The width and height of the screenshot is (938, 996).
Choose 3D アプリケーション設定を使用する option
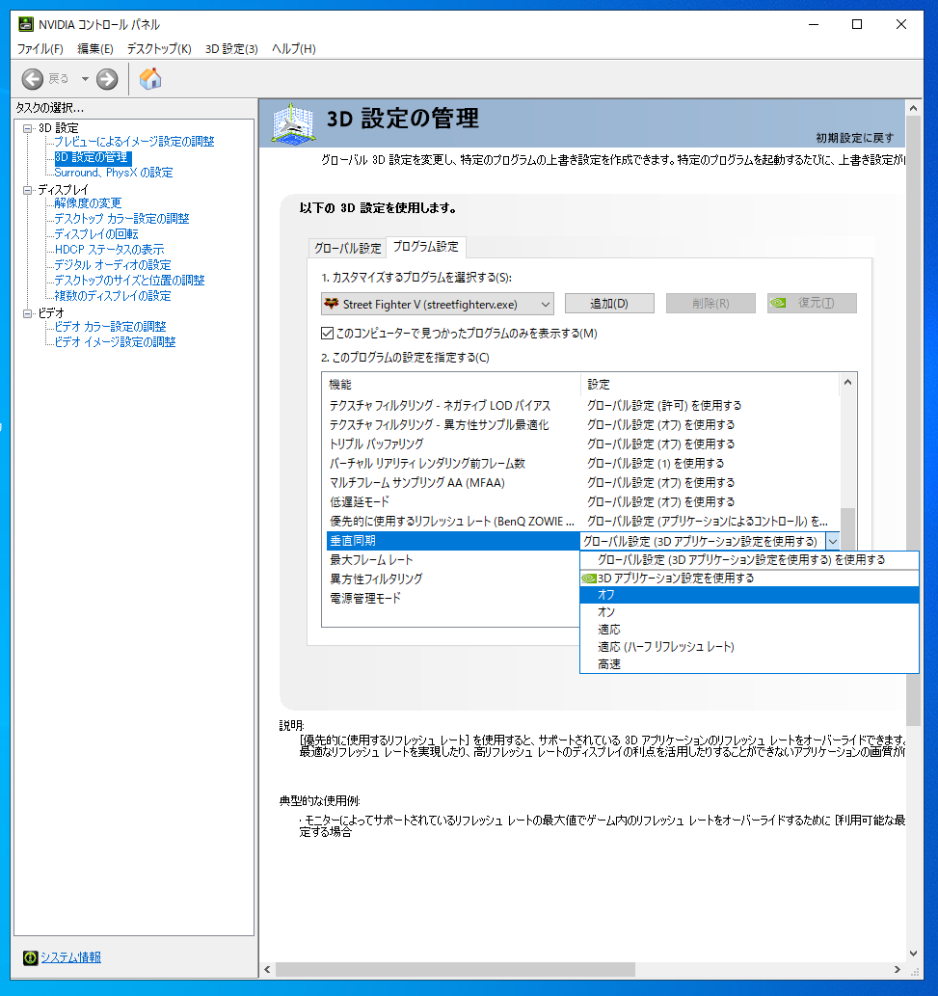(x=749, y=579)
